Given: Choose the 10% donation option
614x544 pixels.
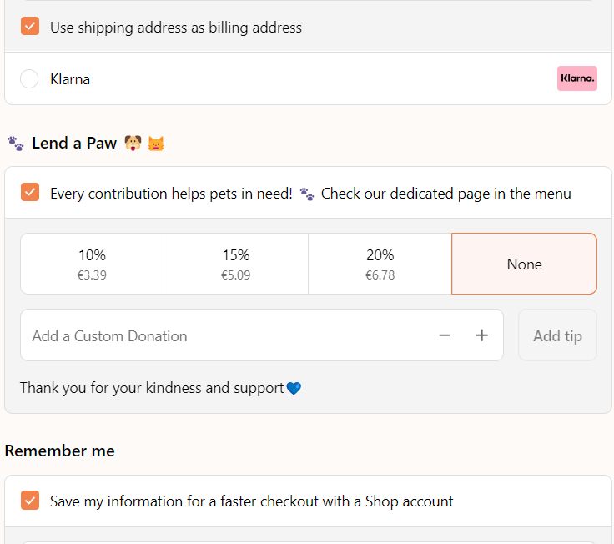Looking at the screenshot, I should click(x=92, y=264).
